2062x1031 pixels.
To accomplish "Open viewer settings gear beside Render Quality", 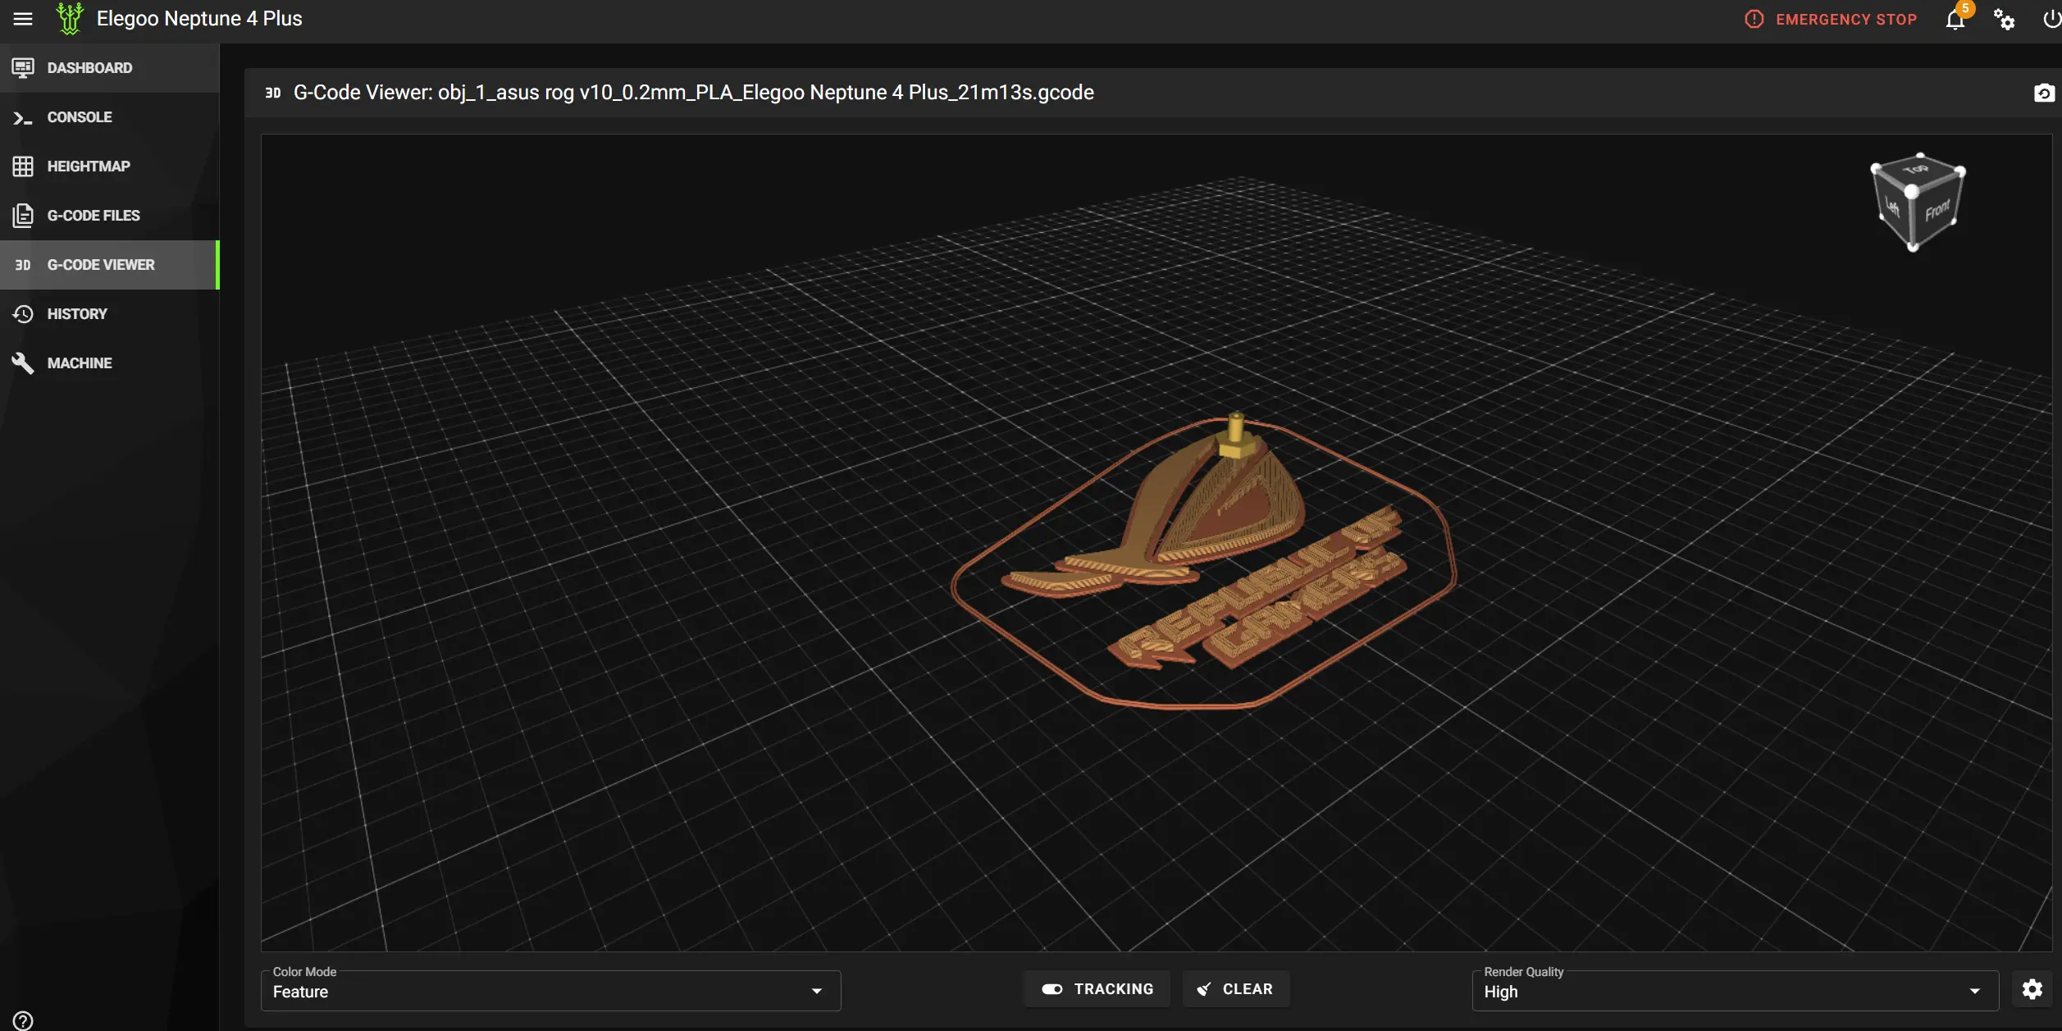I will [2032, 989].
